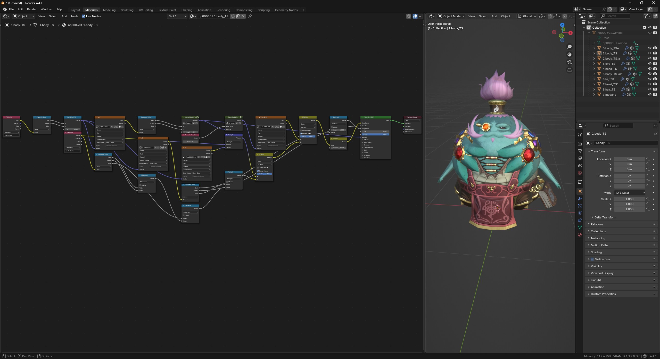This screenshot has height=359, width=660.
Task: Disable render camera for 8.hair_TS
Action: [655, 89]
